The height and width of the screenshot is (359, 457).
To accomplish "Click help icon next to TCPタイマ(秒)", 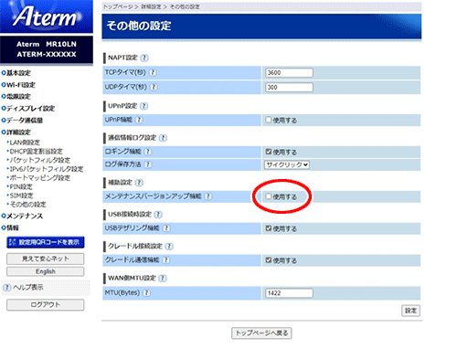I will [x=153, y=72].
